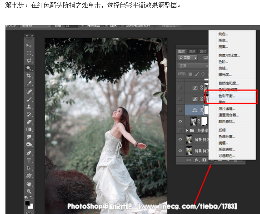Open the layer style fx menu
Screen dimensions: 260x214
197,160
